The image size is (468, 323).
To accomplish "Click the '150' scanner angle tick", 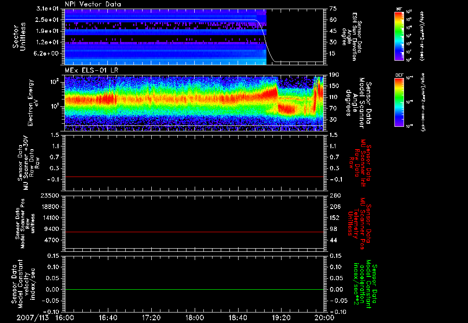I will [x=334, y=86].
